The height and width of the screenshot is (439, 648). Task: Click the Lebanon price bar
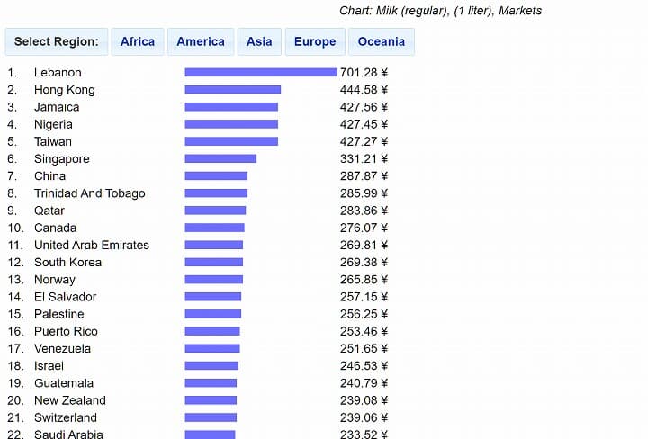261,73
